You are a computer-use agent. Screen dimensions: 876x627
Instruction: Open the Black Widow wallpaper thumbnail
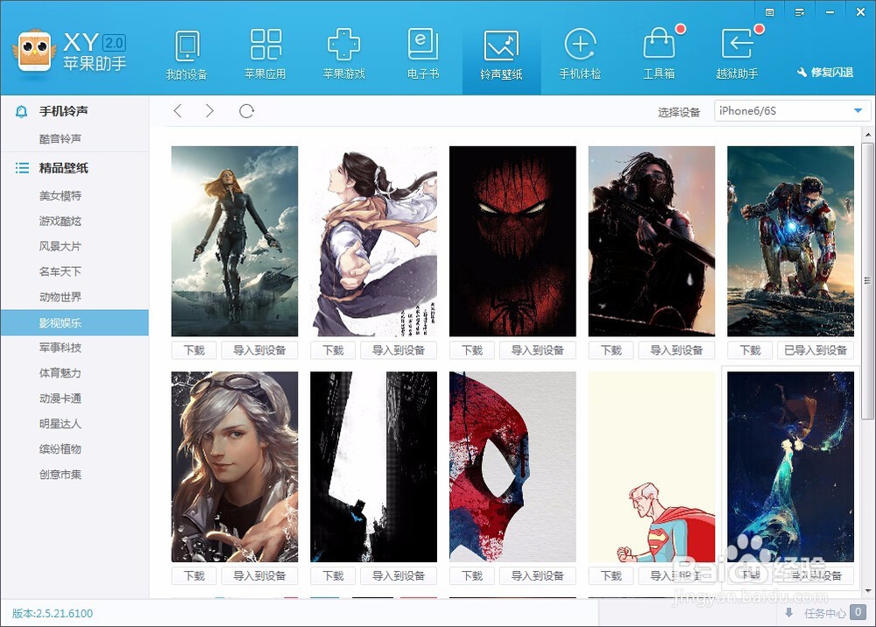[235, 241]
